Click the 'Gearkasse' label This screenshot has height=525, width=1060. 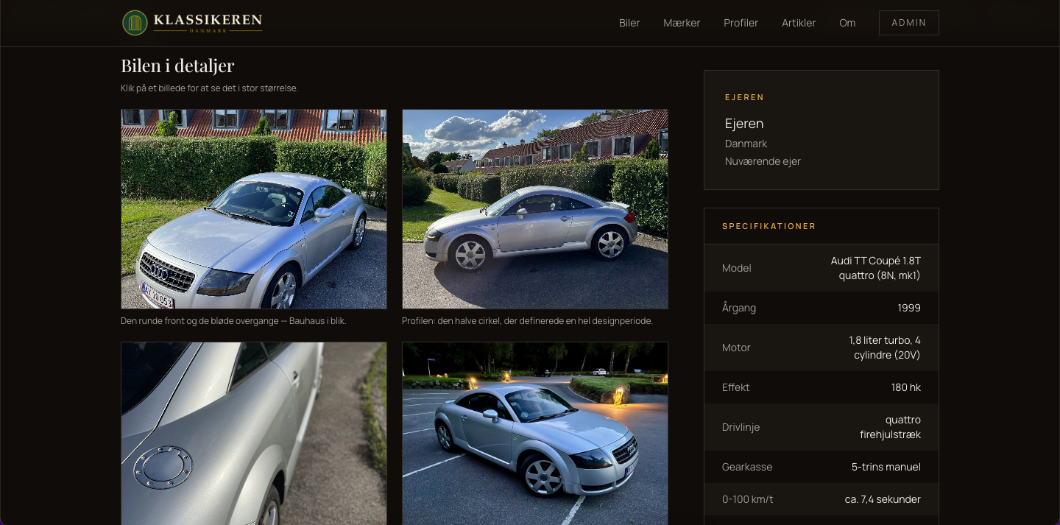click(x=747, y=467)
